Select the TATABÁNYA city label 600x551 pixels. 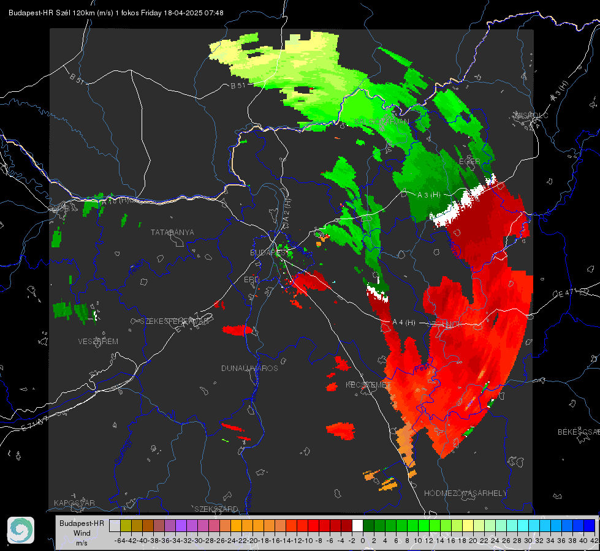172,233
